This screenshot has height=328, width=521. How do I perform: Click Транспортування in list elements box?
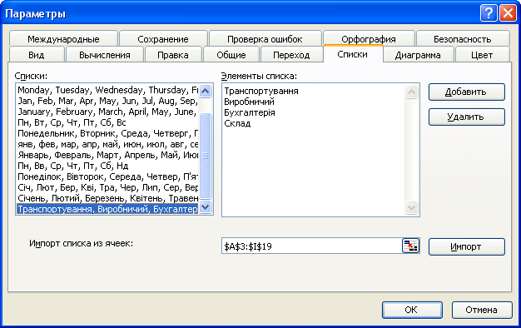[x=261, y=91]
